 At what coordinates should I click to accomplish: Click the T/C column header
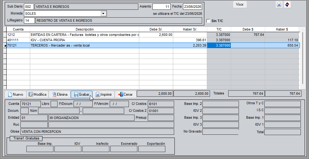click(x=219, y=29)
